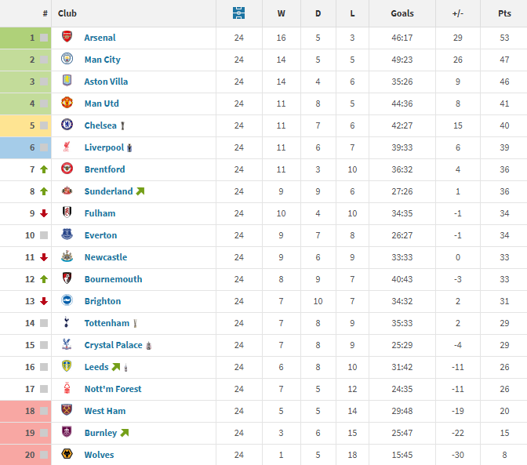Click the promoted arrow icon next to Sunderland

(140, 191)
